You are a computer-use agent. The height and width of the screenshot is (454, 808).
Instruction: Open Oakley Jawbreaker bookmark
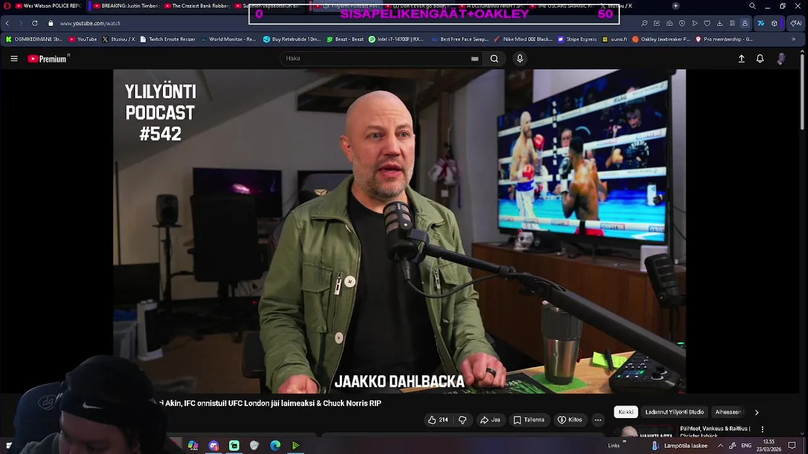(x=662, y=39)
